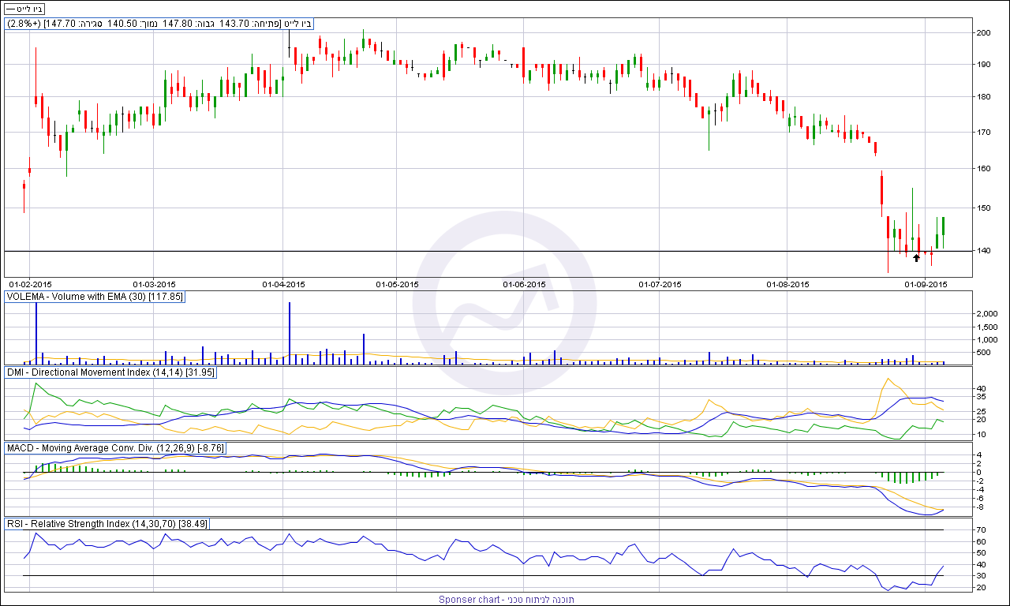
Task: Click the first red candlestick at far left
Action: point(24,187)
